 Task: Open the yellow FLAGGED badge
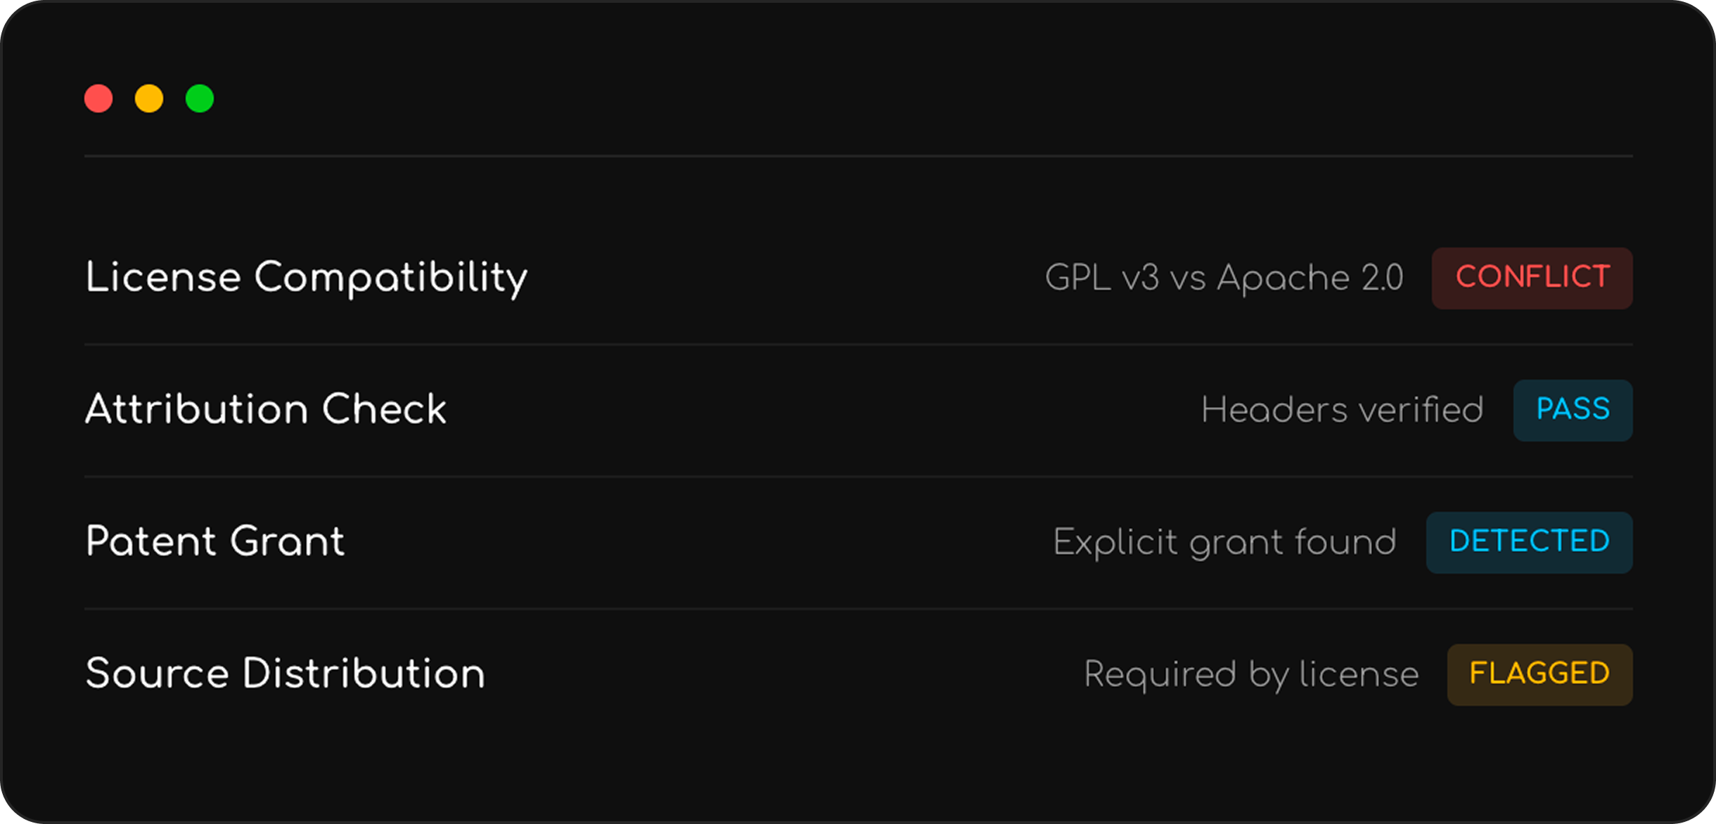click(x=1539, y=674)
